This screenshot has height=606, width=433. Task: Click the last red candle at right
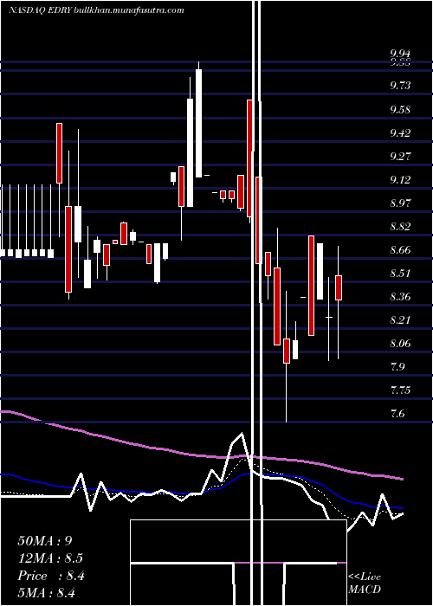[339, 287]
